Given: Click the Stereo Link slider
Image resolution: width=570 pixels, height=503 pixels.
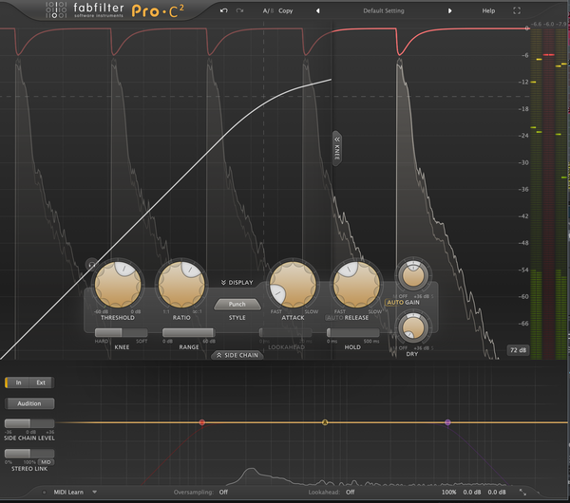Looking at the screenshot, I should click(x=29, y=454).
